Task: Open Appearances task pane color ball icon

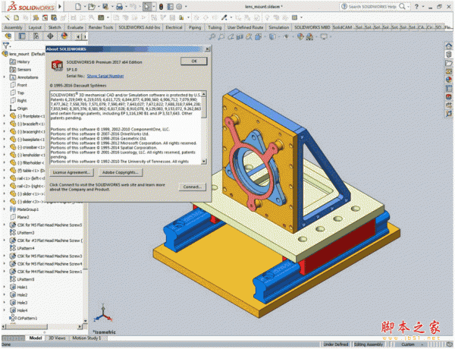Action: coord(449,79)
